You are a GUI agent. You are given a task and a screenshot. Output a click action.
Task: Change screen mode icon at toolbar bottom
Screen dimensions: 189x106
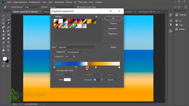(x=8, y=66)
